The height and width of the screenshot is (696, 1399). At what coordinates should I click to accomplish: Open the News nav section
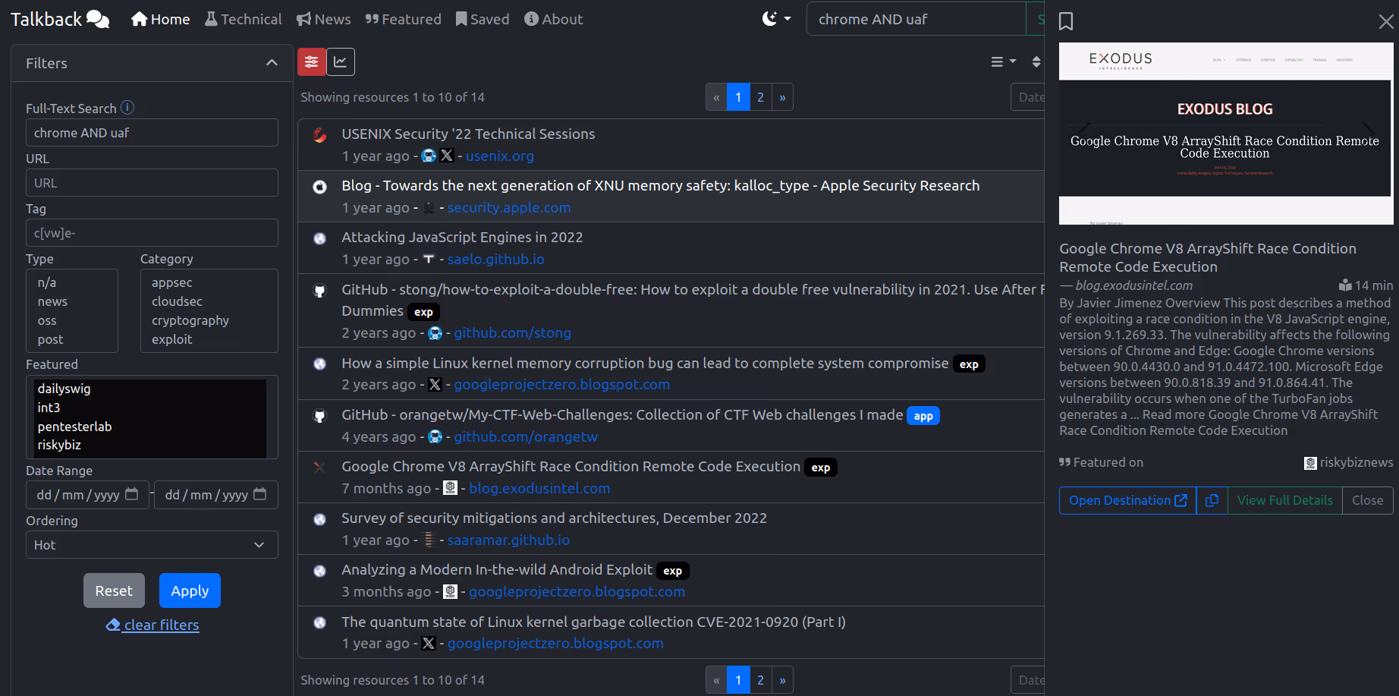pyautogui.click(x=323, y=19)
